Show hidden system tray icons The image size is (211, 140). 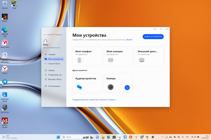point(163,137)
